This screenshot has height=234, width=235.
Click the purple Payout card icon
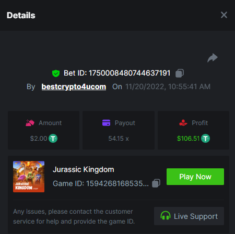pos(106,122)
